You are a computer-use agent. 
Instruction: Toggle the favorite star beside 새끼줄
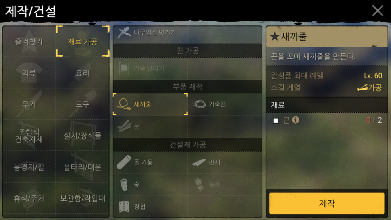(274, 37)
